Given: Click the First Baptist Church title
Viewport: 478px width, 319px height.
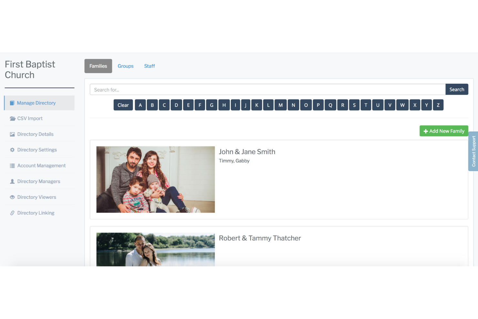Looking at the screenshot, I should pos(30,69).
